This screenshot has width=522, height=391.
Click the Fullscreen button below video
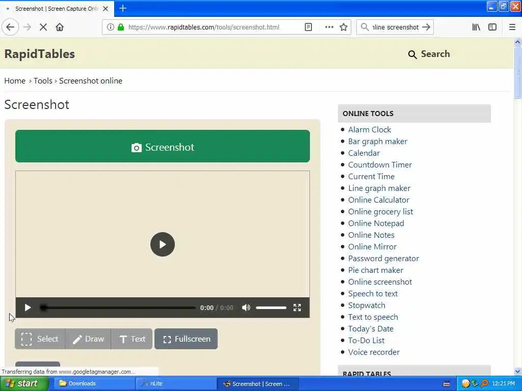pyautogui.click(x=186, y=339)
